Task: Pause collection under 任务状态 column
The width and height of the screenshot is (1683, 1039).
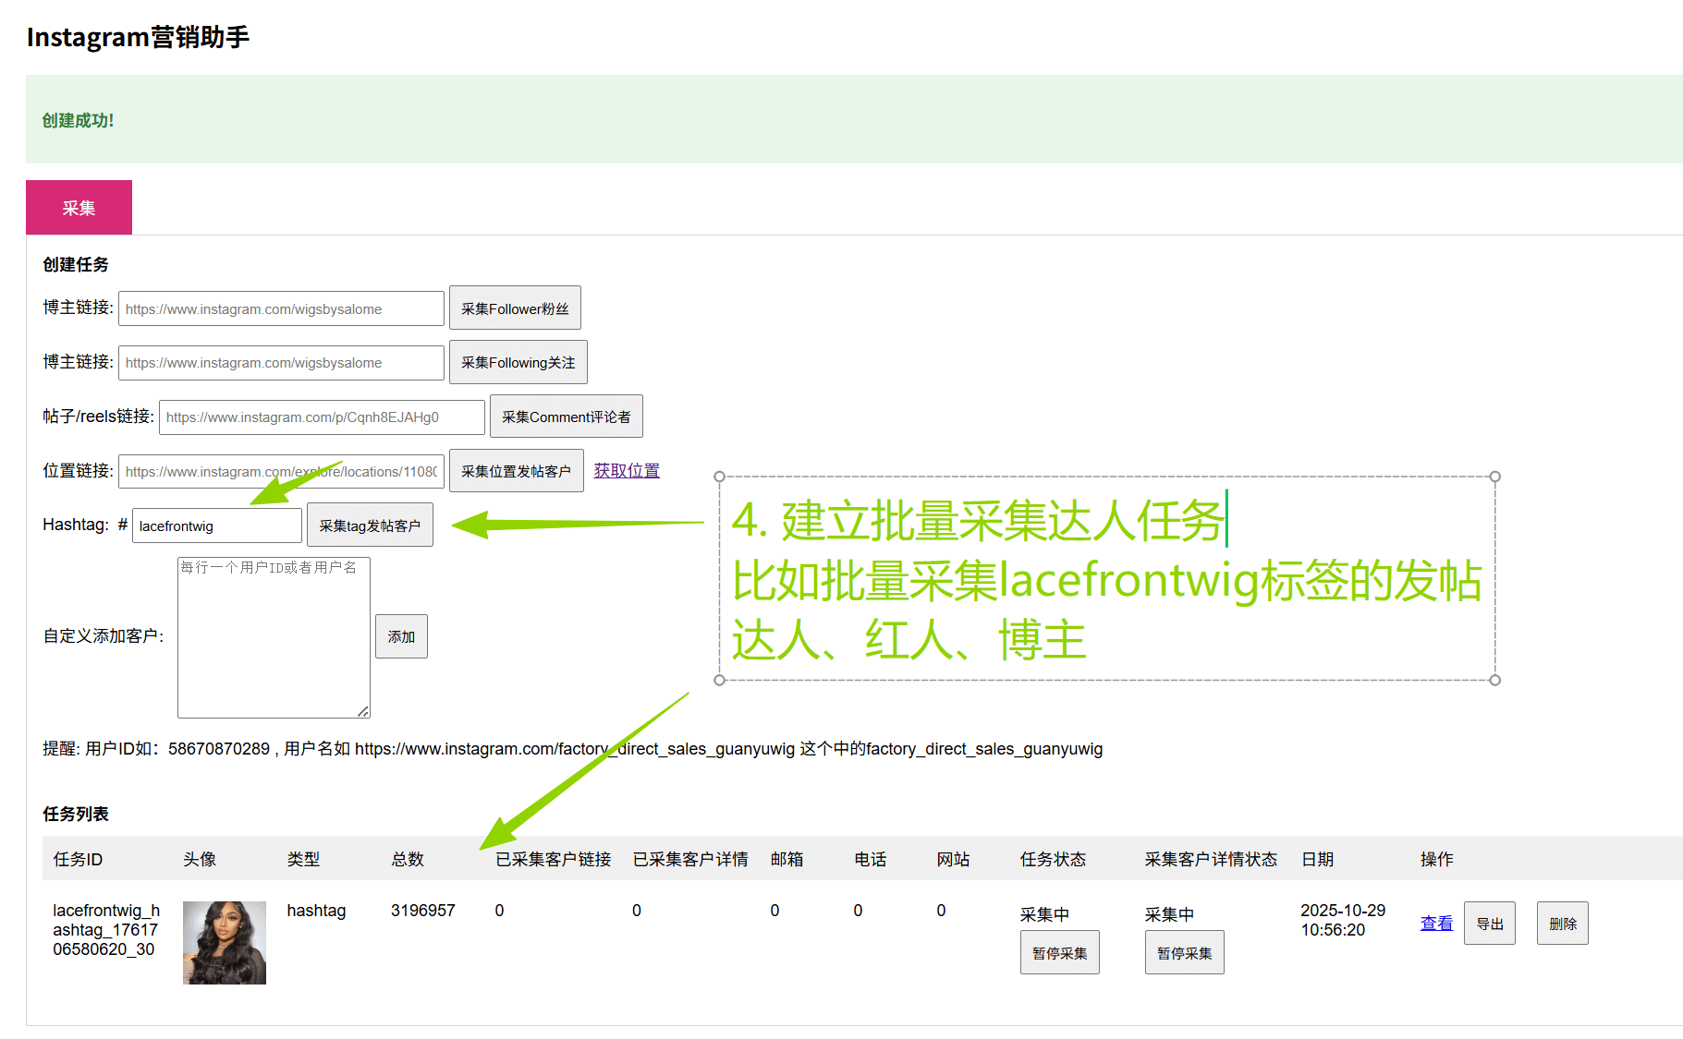Action: point(1059,953)
